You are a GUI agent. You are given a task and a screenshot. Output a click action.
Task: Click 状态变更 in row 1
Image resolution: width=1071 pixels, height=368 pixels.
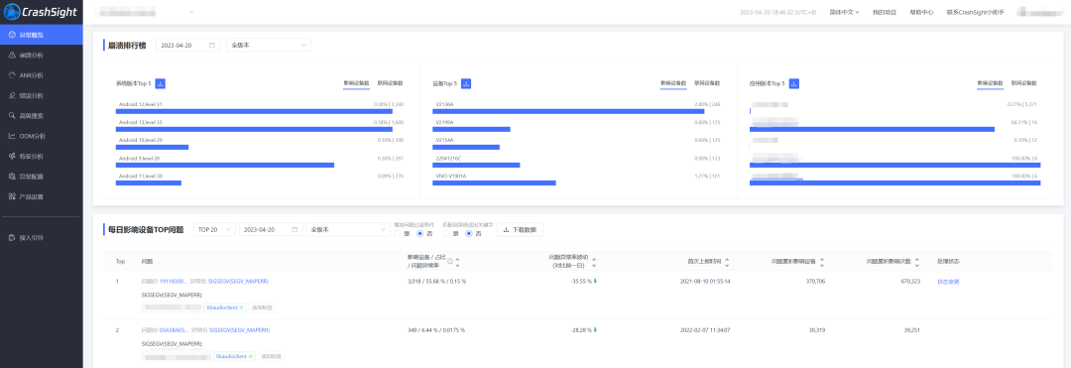[x=948, y=282]
